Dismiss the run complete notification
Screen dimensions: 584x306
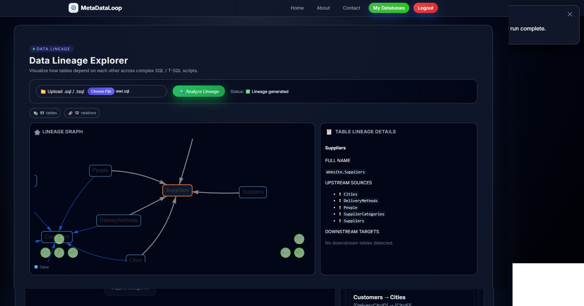570,14
